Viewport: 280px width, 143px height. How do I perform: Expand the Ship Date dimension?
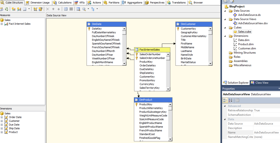click(x=2, y=128)
